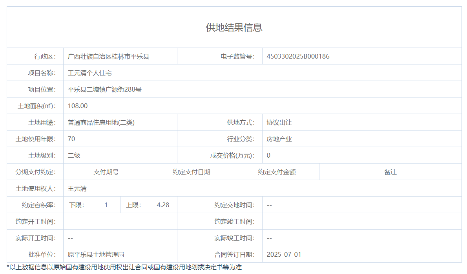Click the 约定支付金额 column header
The image size is (467, 274).
(277, 172)
